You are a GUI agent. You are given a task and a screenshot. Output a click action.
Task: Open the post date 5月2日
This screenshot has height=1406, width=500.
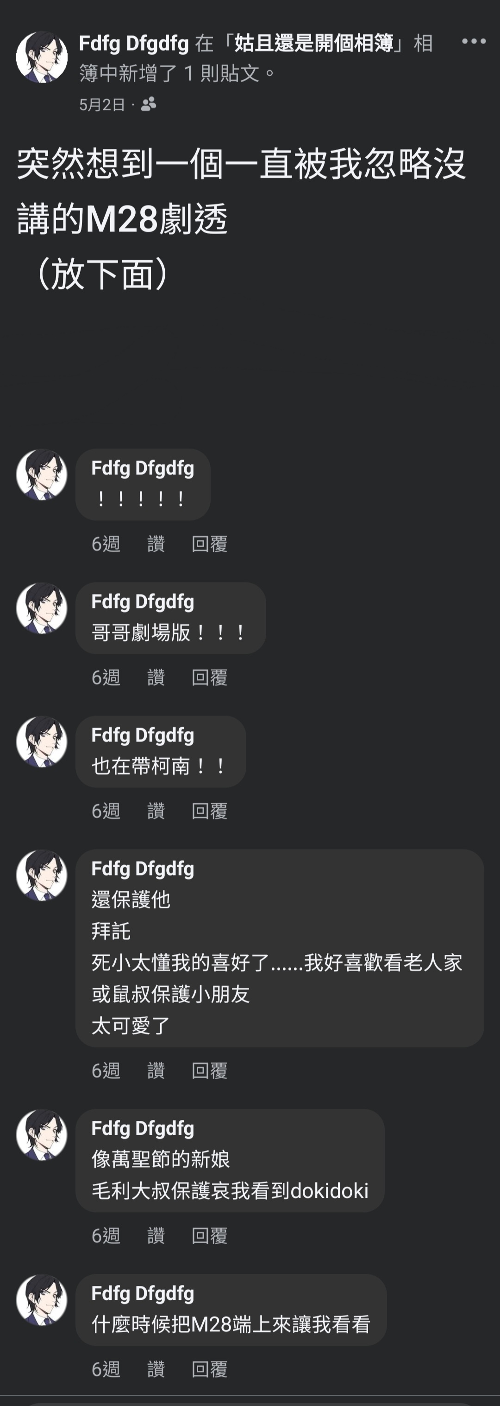102,104
